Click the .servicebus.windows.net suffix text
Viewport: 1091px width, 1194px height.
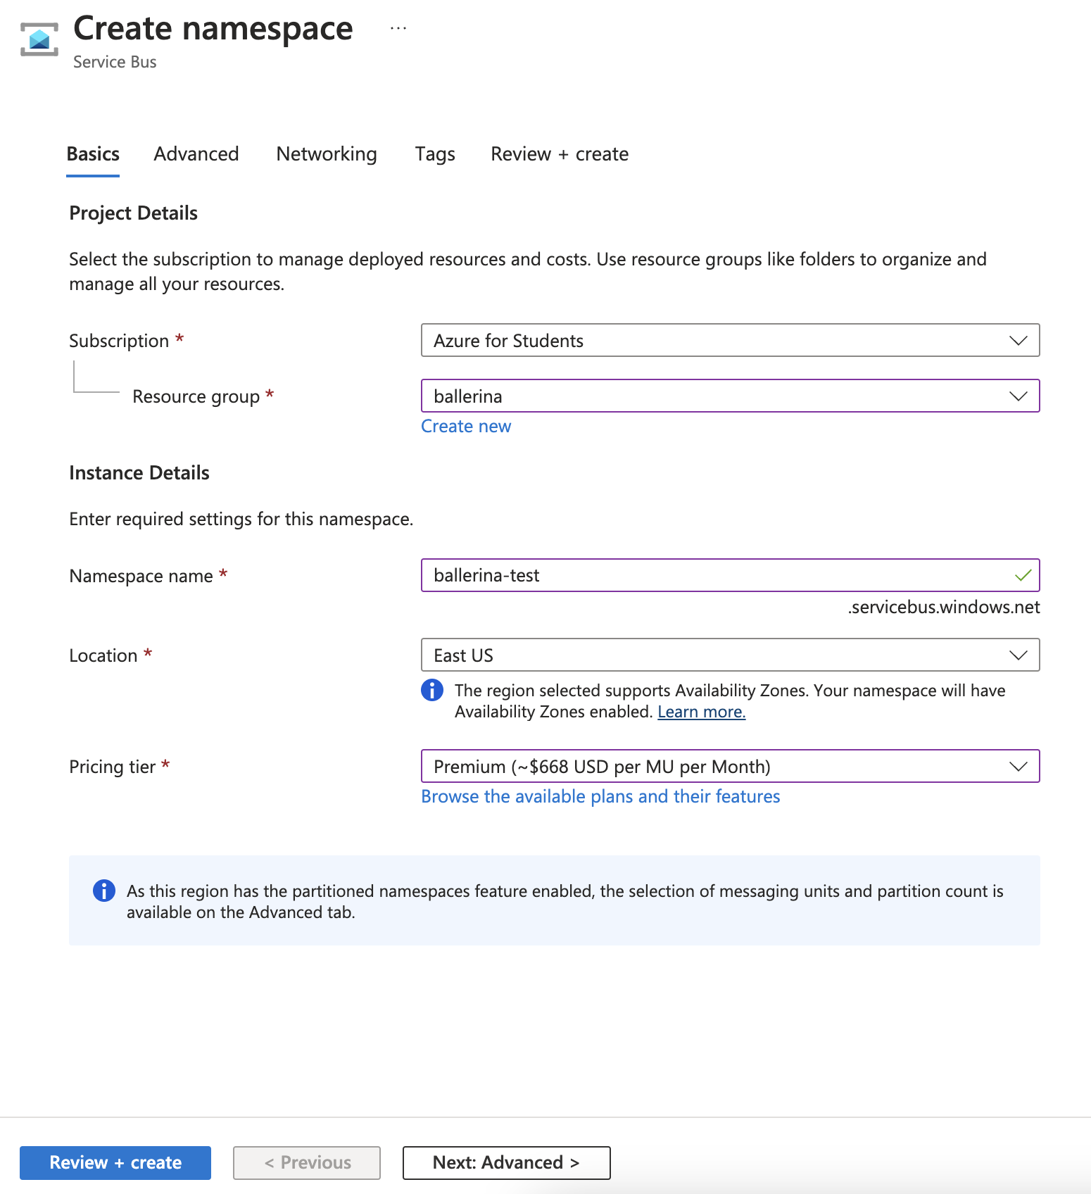pos(944,607)
